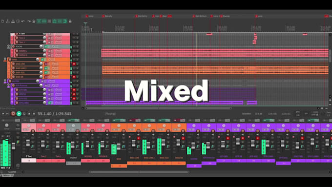Screen dimensions: 332x187
Task: Click the 55.1.40 / 1:29.543 time display
Action: click(54, 114)
